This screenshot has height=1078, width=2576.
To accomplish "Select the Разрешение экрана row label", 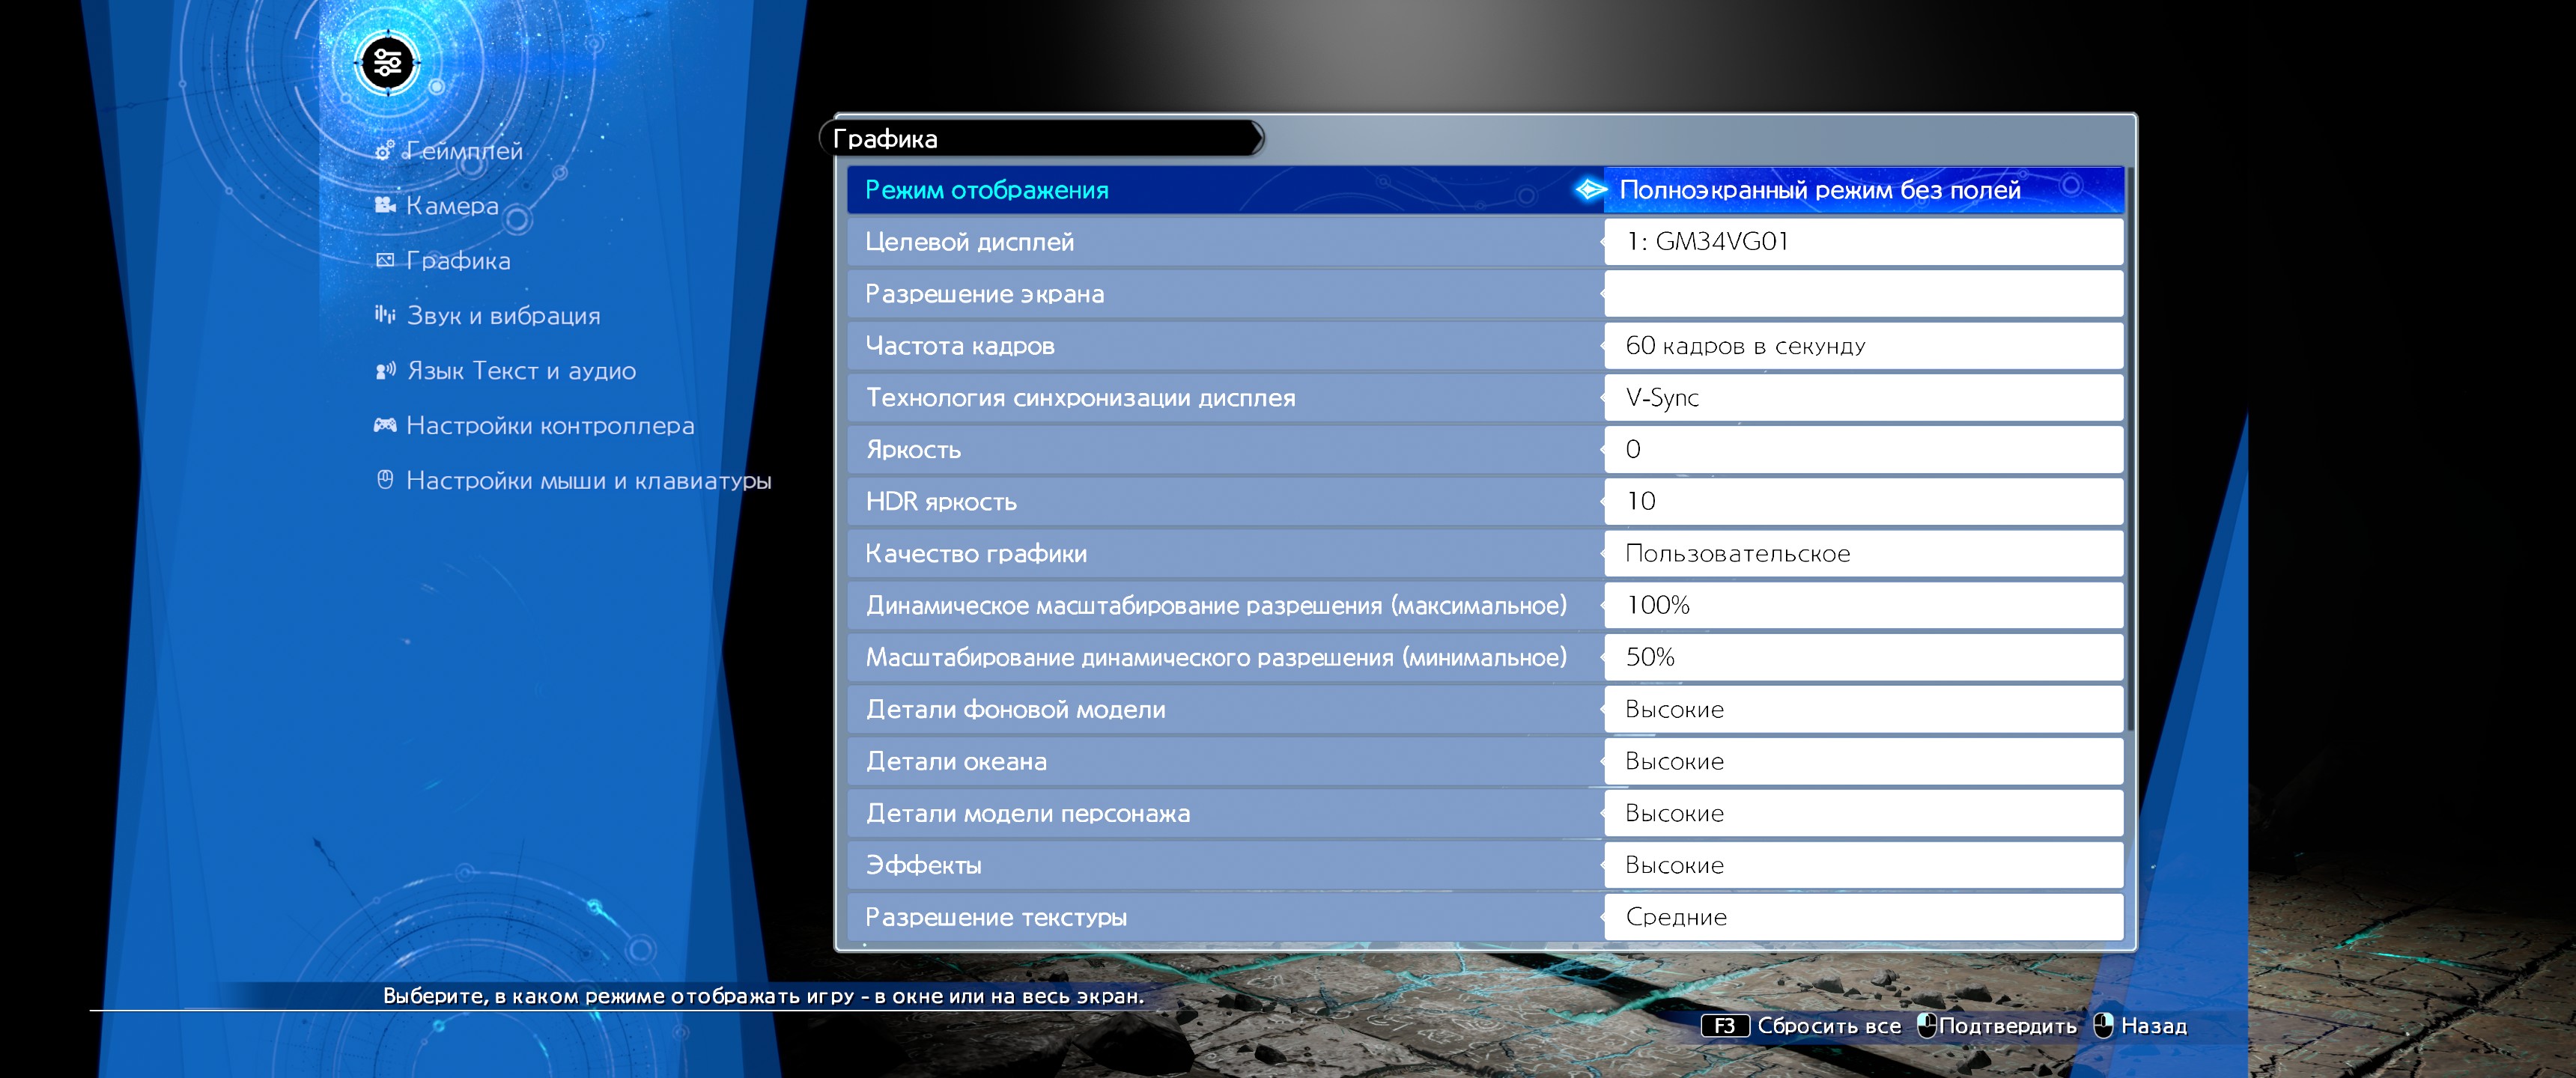I will tap(985, 294).
